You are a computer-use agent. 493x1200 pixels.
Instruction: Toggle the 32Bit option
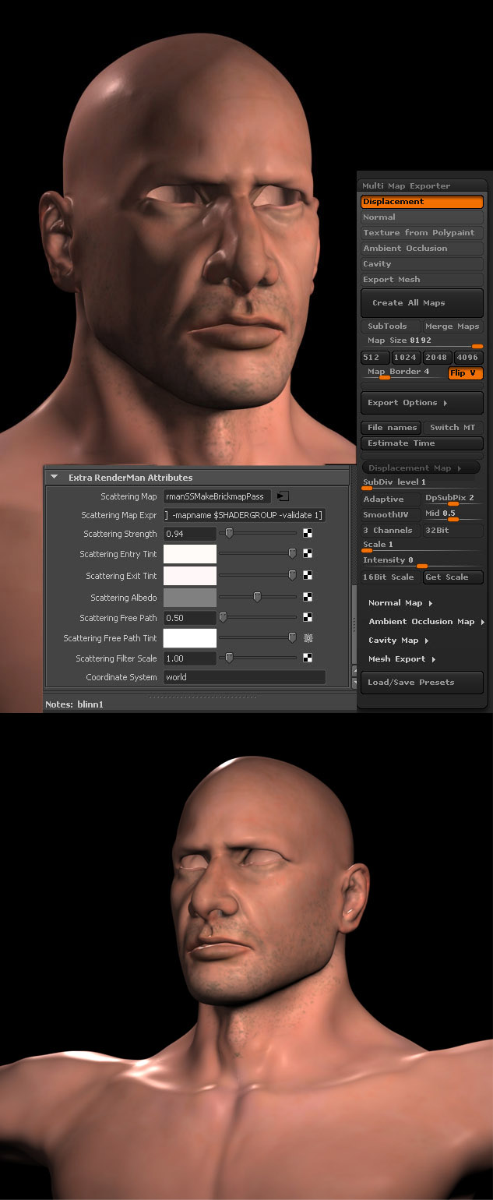click(x=453, y=531)
